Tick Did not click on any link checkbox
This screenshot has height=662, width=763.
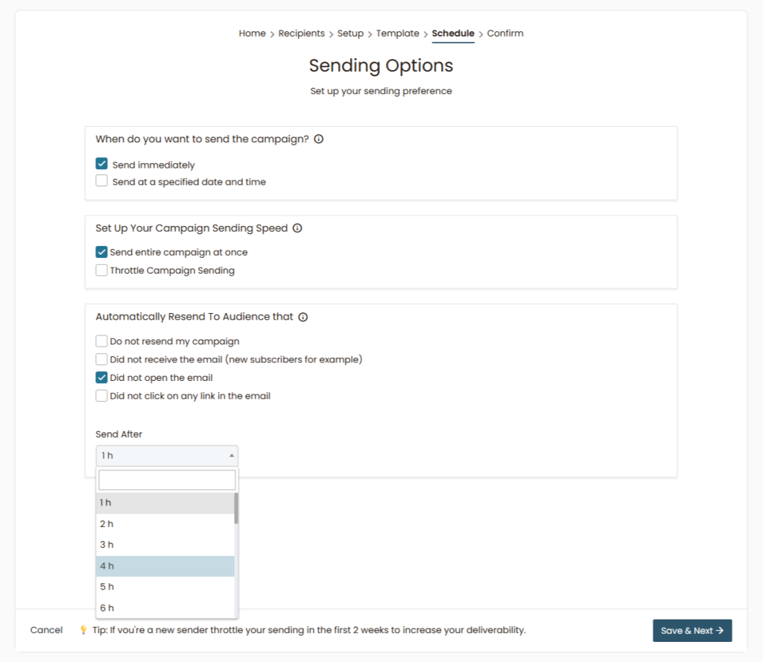point(102,396)
